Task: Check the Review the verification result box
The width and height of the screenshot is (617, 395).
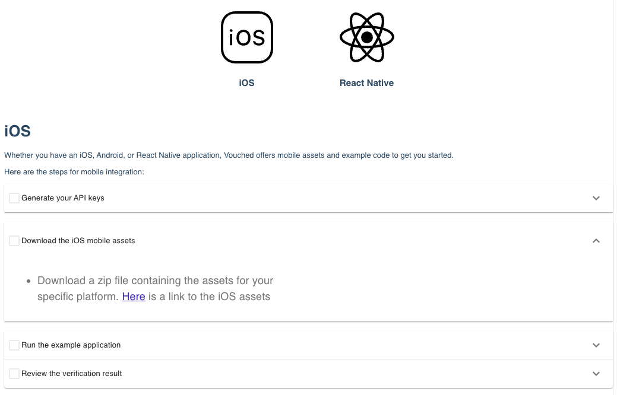Action: pos(14,374)
